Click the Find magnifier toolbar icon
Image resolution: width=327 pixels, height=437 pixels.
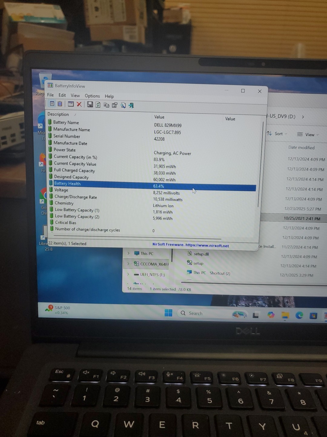(123, 105)
